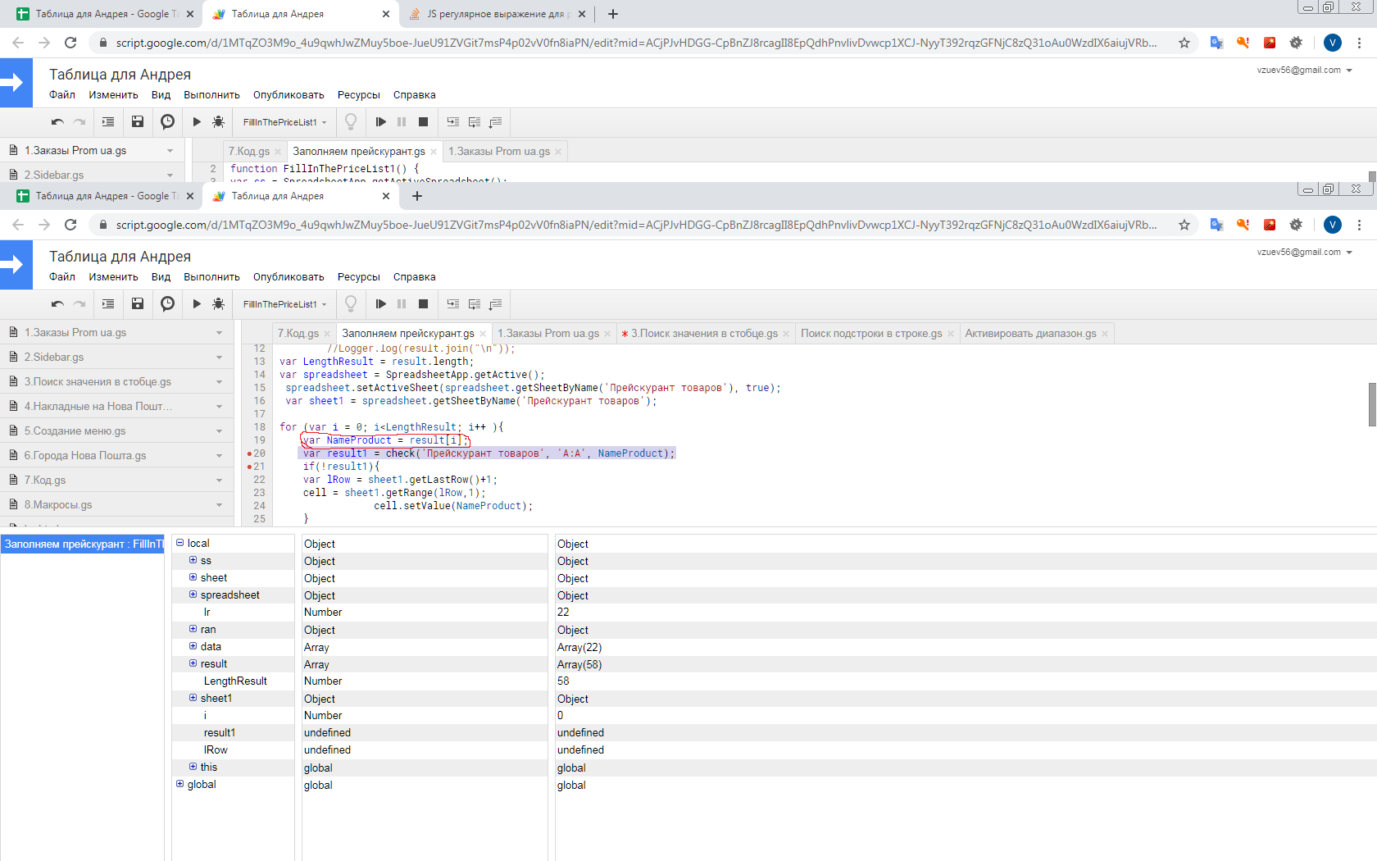Start debugging with front window bug icon
Screen dimensions: 1377x861
[x=218, y=304]
